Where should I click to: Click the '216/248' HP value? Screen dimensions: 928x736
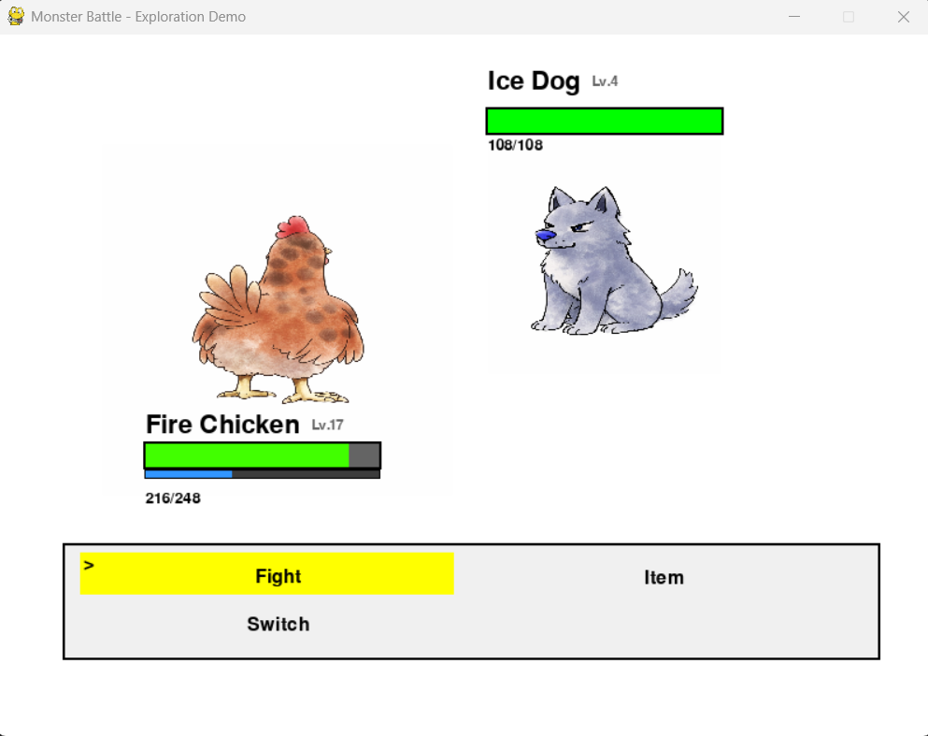click(x=173, y=498)
